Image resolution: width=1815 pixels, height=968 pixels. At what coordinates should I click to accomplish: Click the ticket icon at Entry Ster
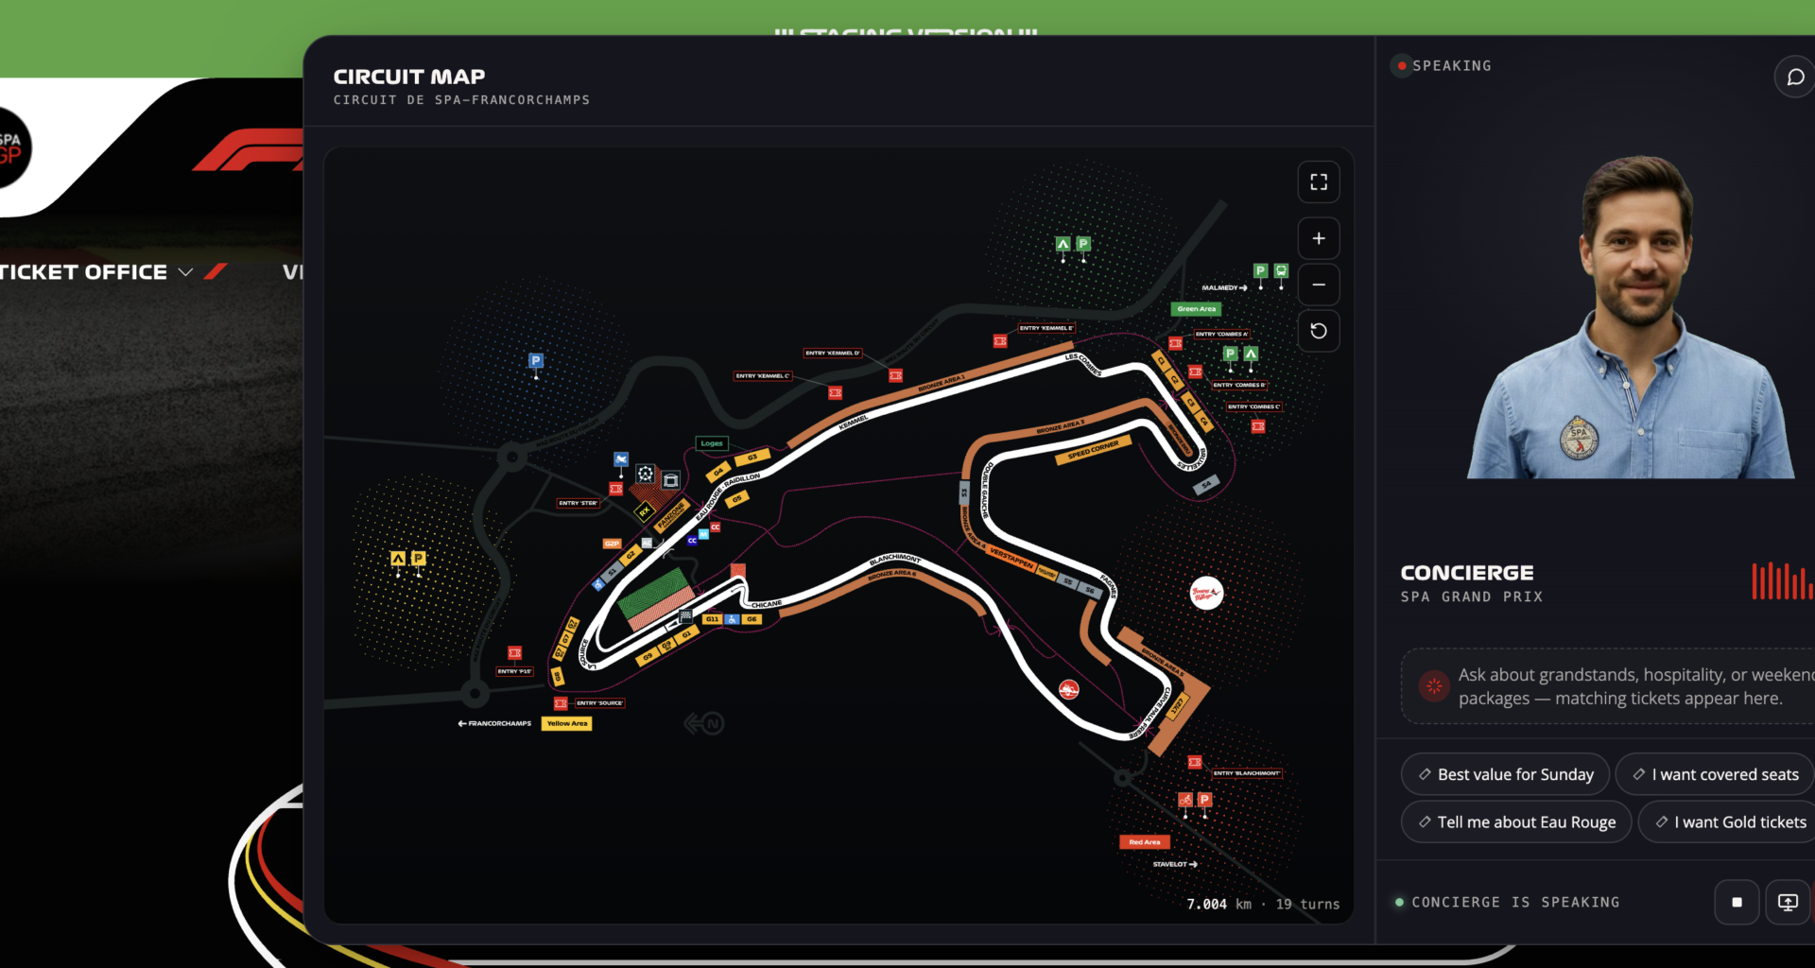pos(616,489)
